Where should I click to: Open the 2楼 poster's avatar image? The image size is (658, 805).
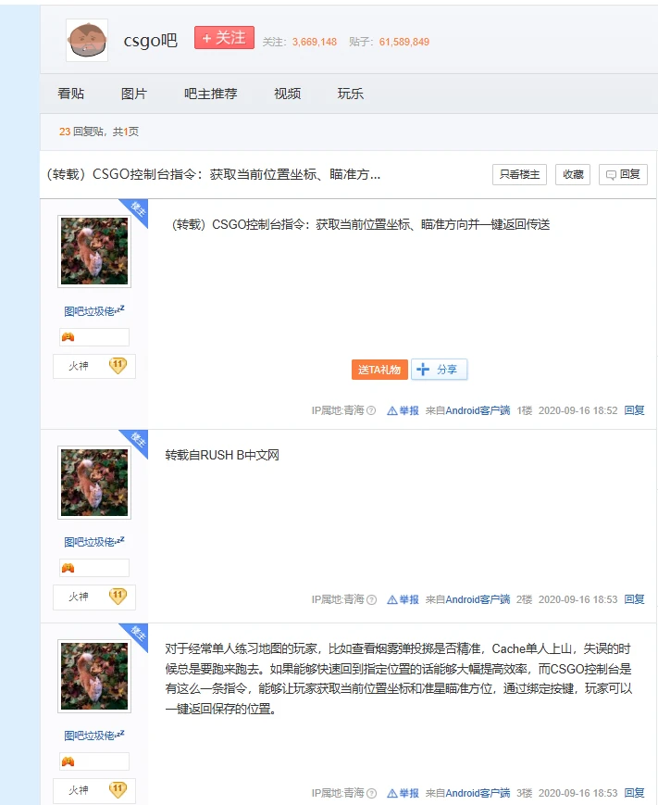(x=94, y=483)
